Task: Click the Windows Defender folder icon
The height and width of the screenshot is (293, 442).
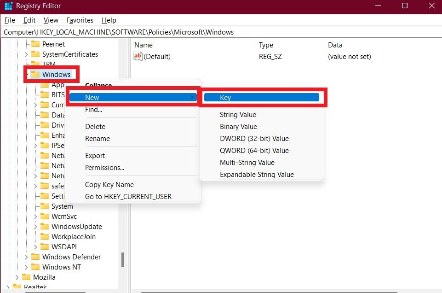Action: (x=35, y=257)
